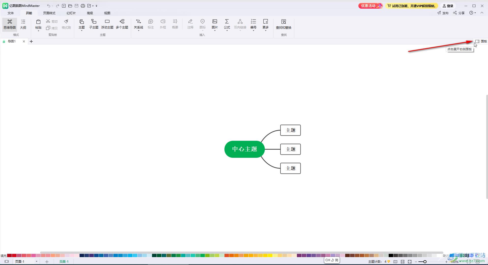Click the 粘贴 paste icon

click(38, 22)
